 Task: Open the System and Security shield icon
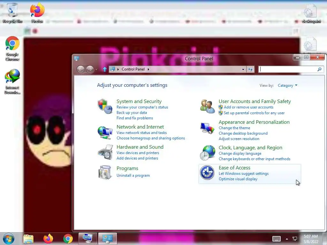click(x=105, y=107)
